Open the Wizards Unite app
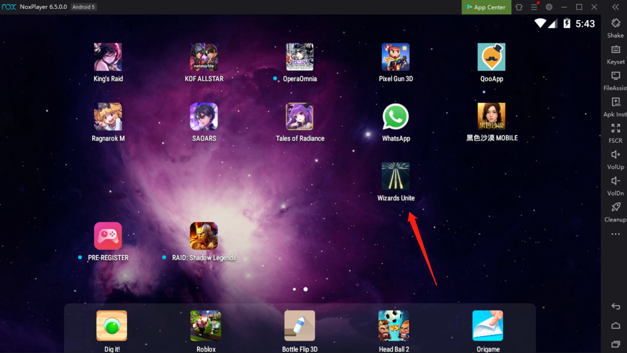Screen dimensions: 627x353 coord(395,177)
